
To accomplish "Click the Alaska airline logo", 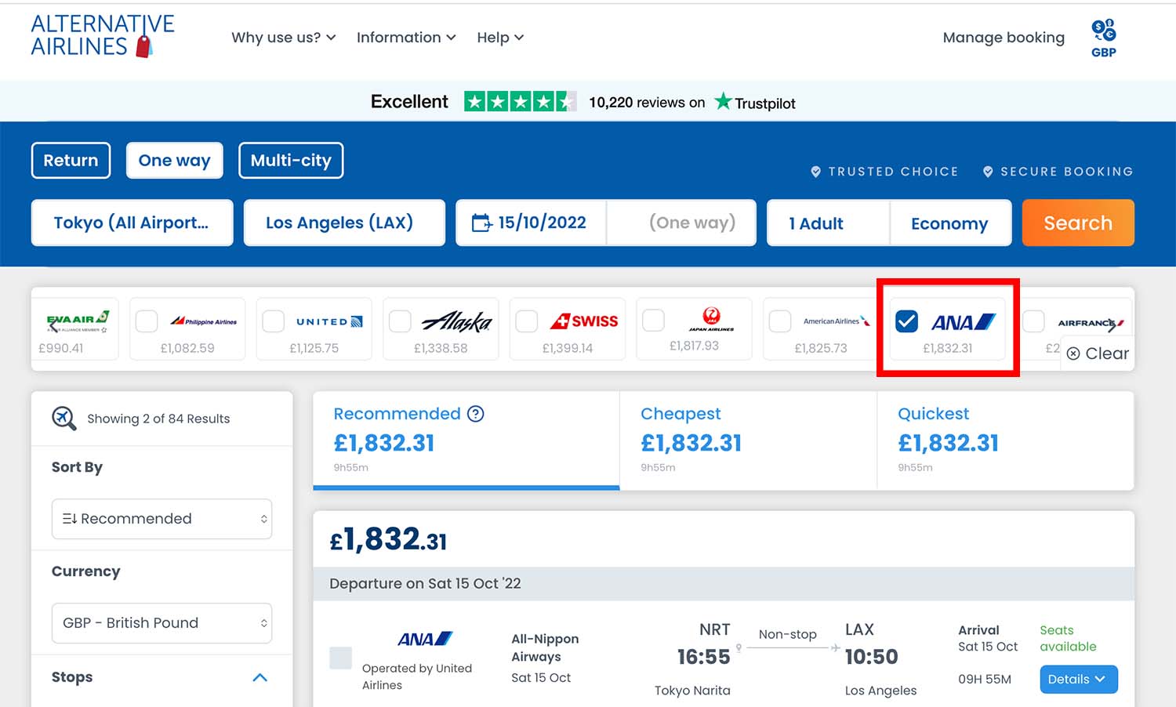I will [x=456, y=321].
